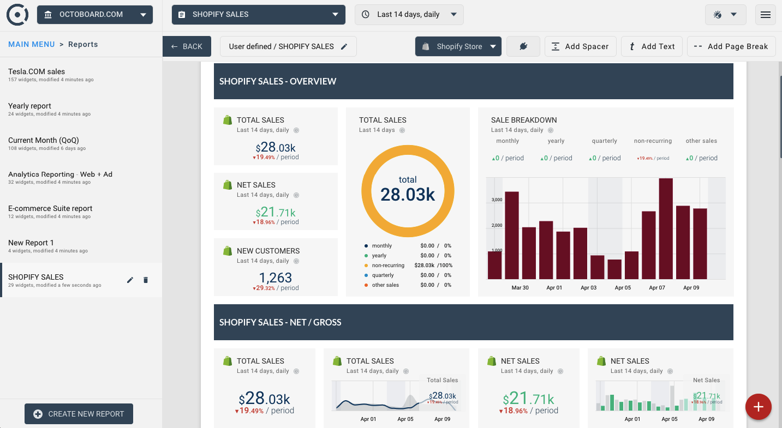Click the Add Spacer button
Image resolution: width=782 pixels, height=428 pixels.
pos(581,46)
